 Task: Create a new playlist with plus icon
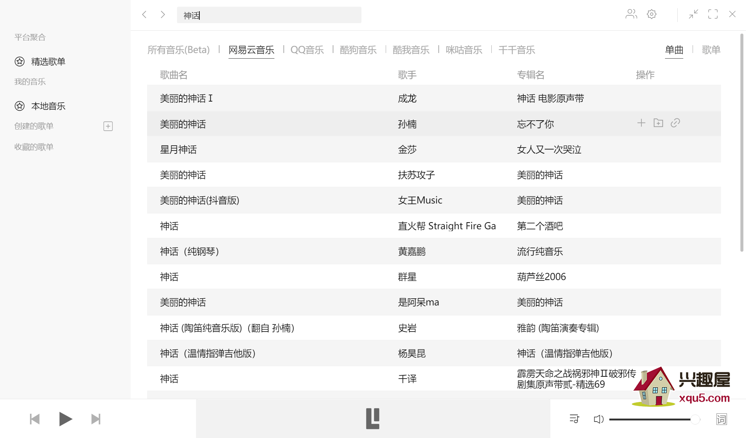[108, 126]
